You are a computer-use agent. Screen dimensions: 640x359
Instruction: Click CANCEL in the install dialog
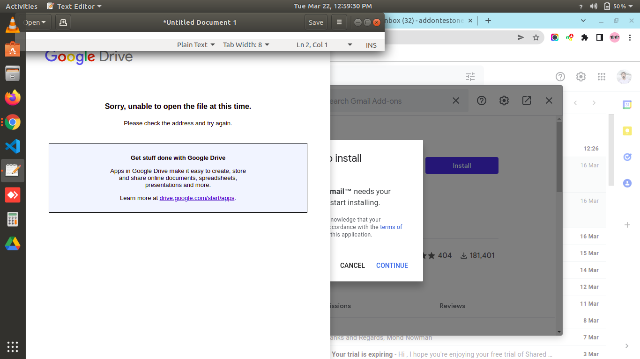click(352, 265)
